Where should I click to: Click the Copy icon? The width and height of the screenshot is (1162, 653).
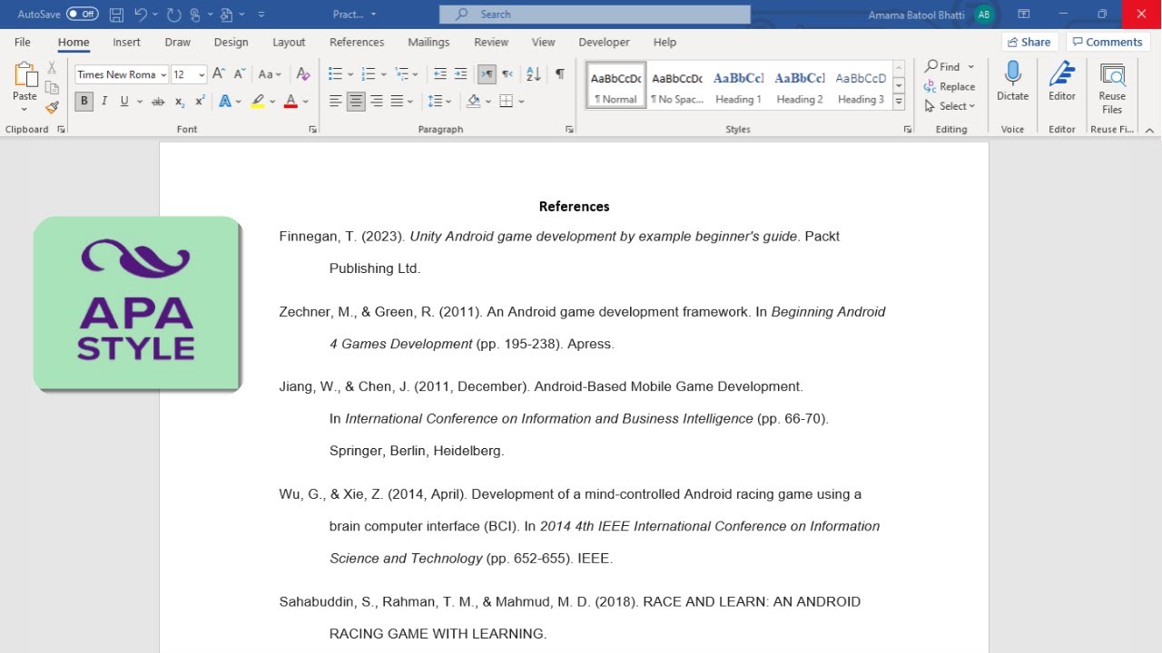[52, 88]
